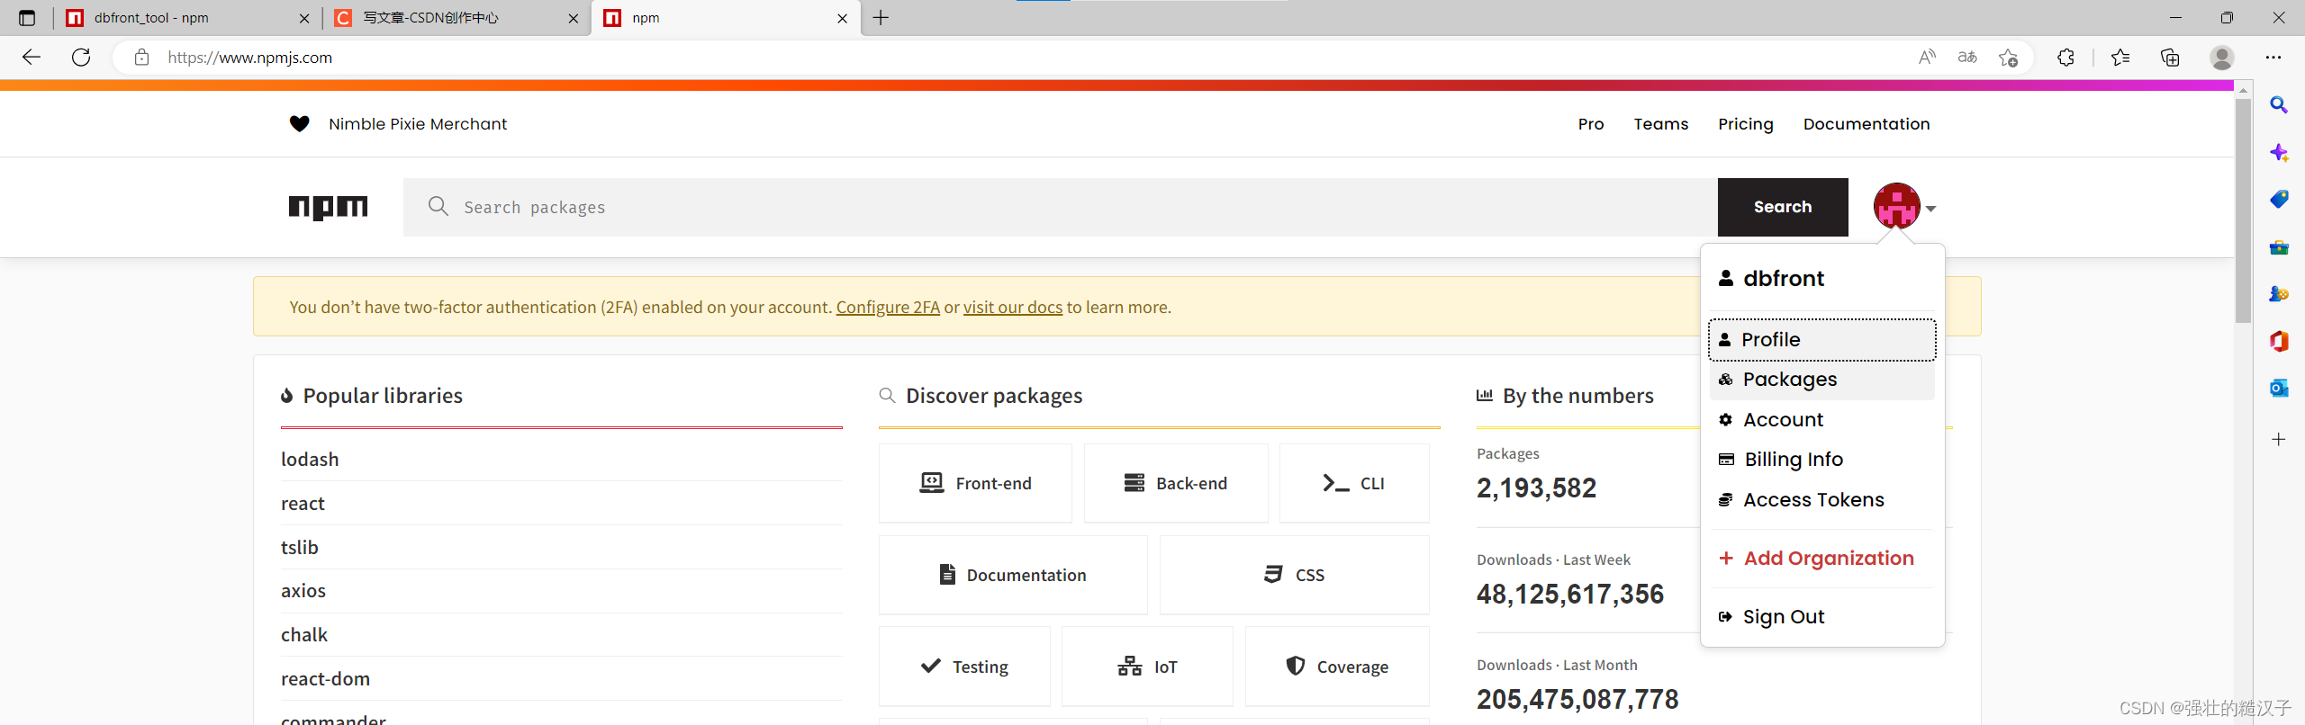Open the Pricing link
This screenshot has width=2305, height=725.
pyautogui.click(x=1746, y=124)
